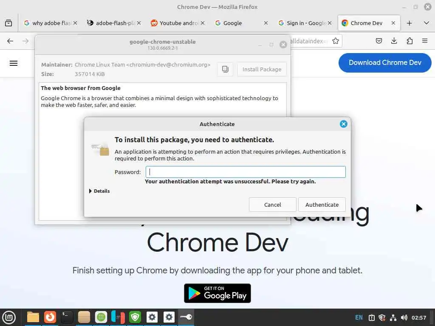Open the blue and red taskbar app icon
Image resolution: width=435 pixels, height=326 pixels.
[118, 317]
